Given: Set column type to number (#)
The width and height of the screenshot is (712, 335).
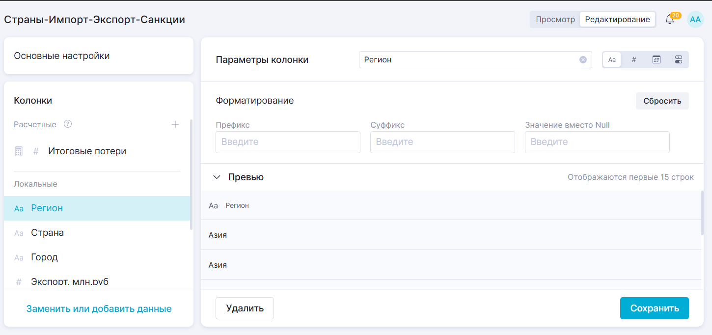Looking at the screenshot, I should tap(634, 60).
